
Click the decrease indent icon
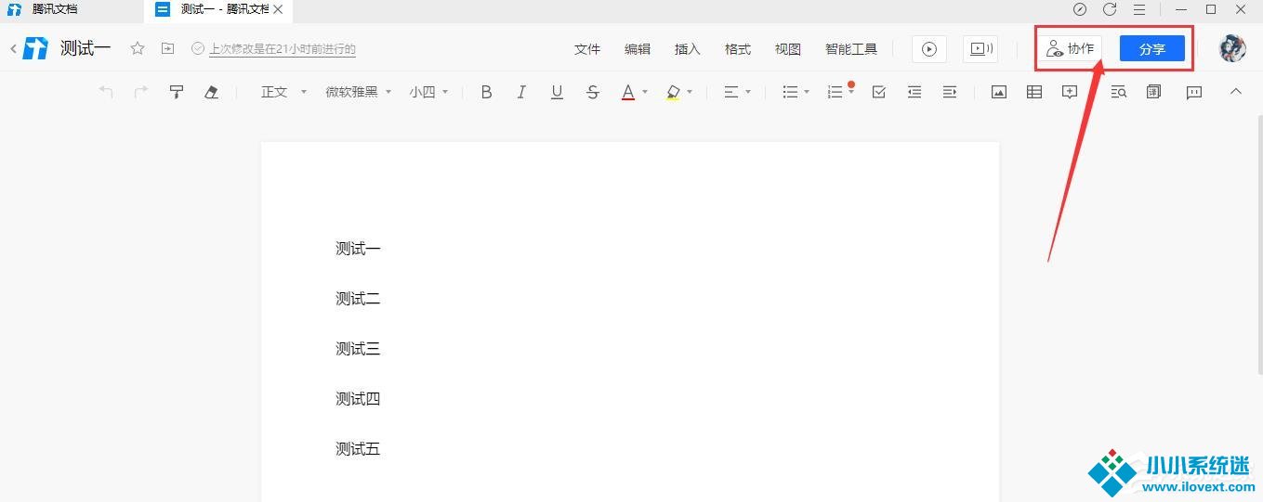tap(914, 92)
